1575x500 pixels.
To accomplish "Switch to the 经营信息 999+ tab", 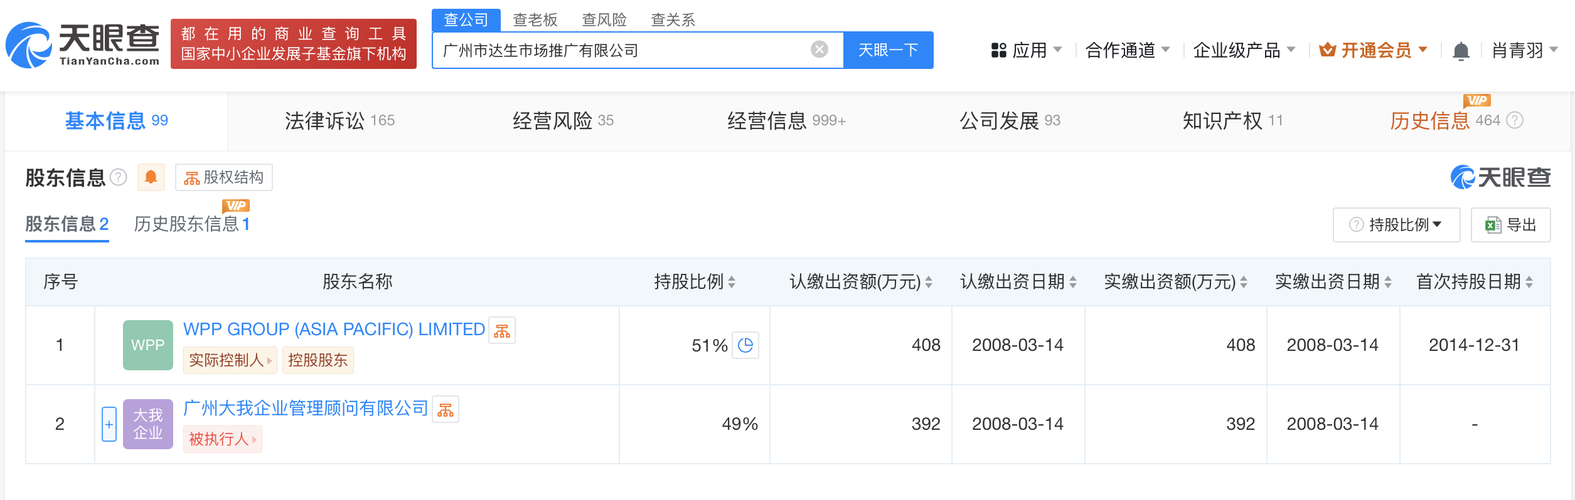I will pyautogui.click(x=786, y=121).
